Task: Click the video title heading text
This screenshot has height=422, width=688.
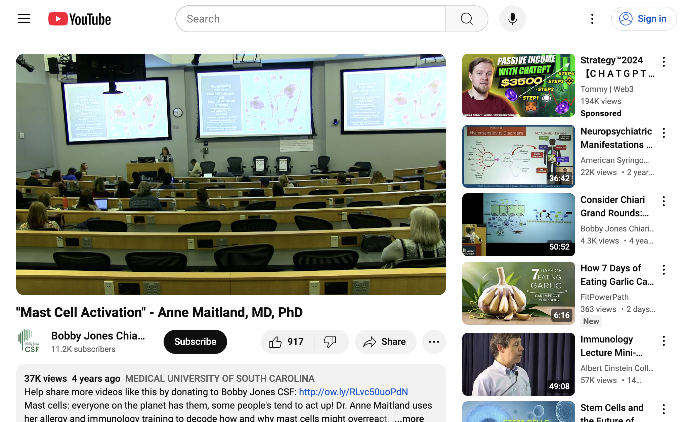Action: [x=159, y=312]
